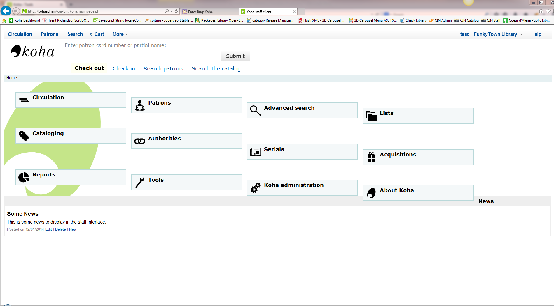554x306 pixels.
Task: Focus the patron card number input field
Action: click(x=141, y=56)
